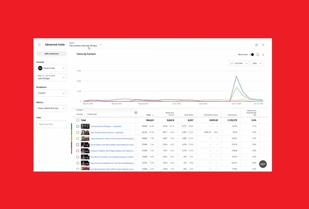Click the Creator Insider channel avatar

tap(40, 68)
